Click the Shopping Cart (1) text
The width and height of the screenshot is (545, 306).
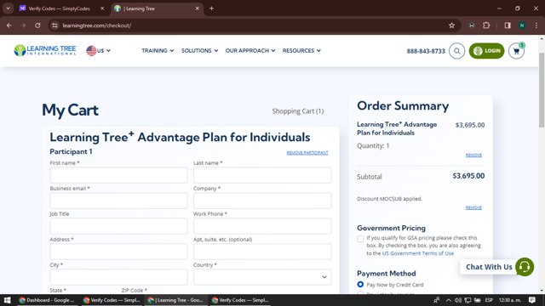[297, 111]
